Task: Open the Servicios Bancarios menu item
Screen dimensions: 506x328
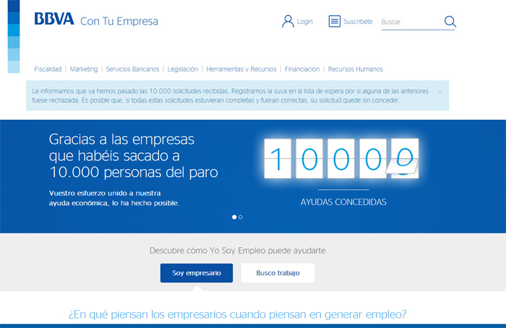Action: pyautogui.click(x=132, y=69)
